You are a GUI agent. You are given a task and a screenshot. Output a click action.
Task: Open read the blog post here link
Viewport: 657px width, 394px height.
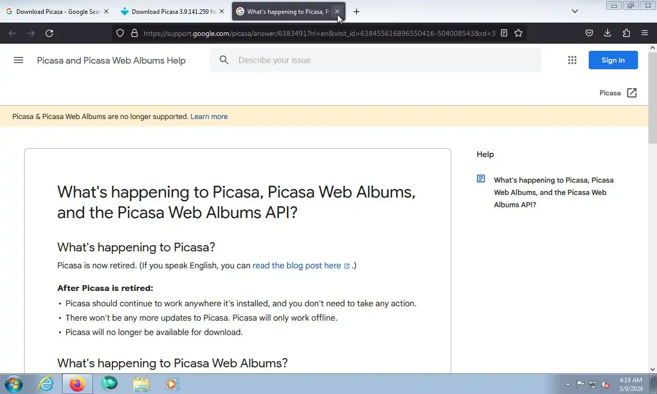coord(301,266)
